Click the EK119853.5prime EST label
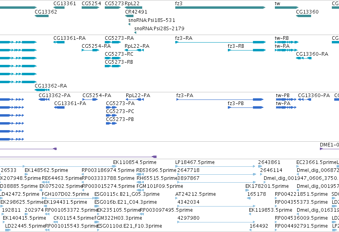The image size is (339, 232). coord(270,210)
